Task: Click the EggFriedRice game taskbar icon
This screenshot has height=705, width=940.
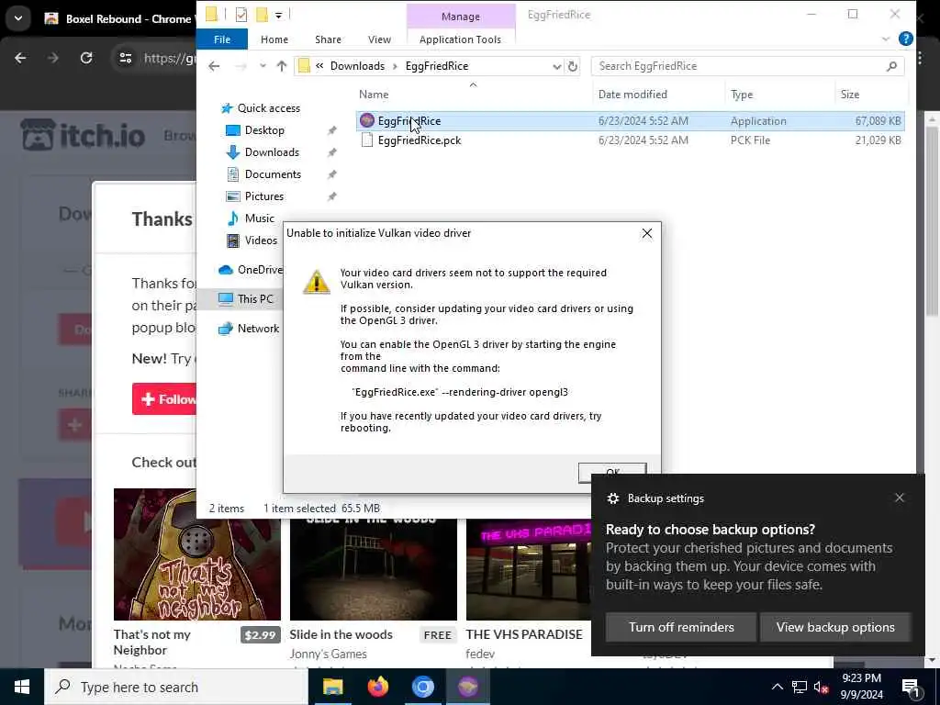Action: pyautogui.click(x=468, y=687)
